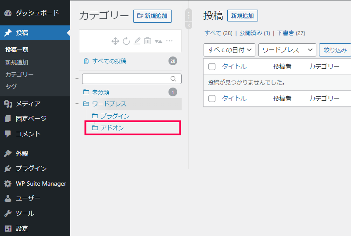Filter posts by すべて (28) link

coord(218,33)
